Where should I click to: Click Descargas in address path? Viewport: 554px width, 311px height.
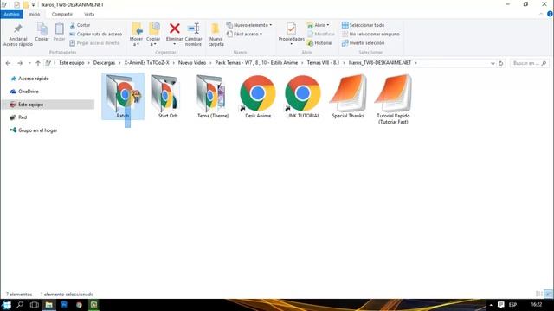tap(104, 63)
